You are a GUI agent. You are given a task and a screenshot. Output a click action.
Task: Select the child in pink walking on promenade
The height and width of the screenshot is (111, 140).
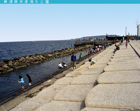tap(126, 44)
